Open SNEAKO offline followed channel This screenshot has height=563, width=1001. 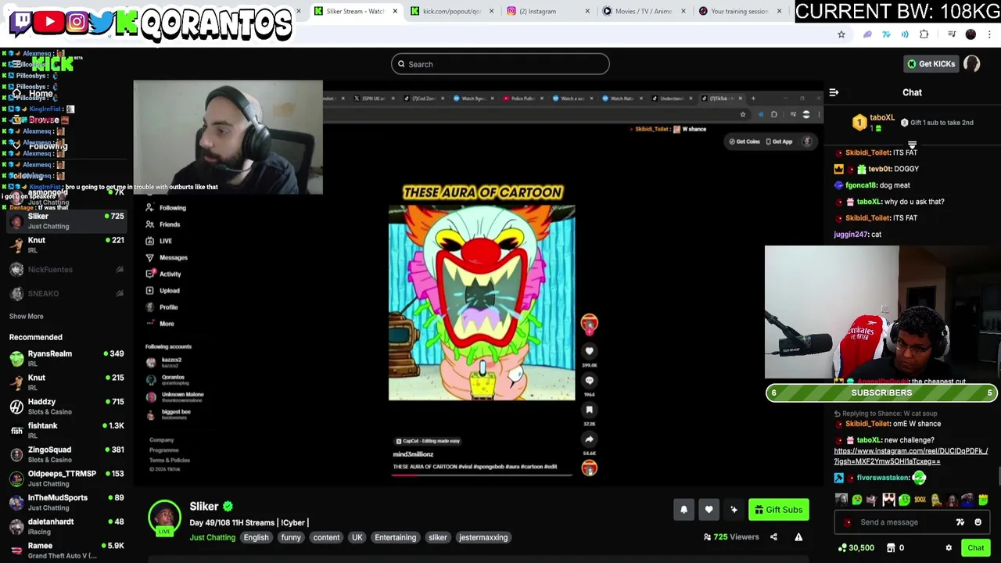pyautogui.click(x=66, y=293)
